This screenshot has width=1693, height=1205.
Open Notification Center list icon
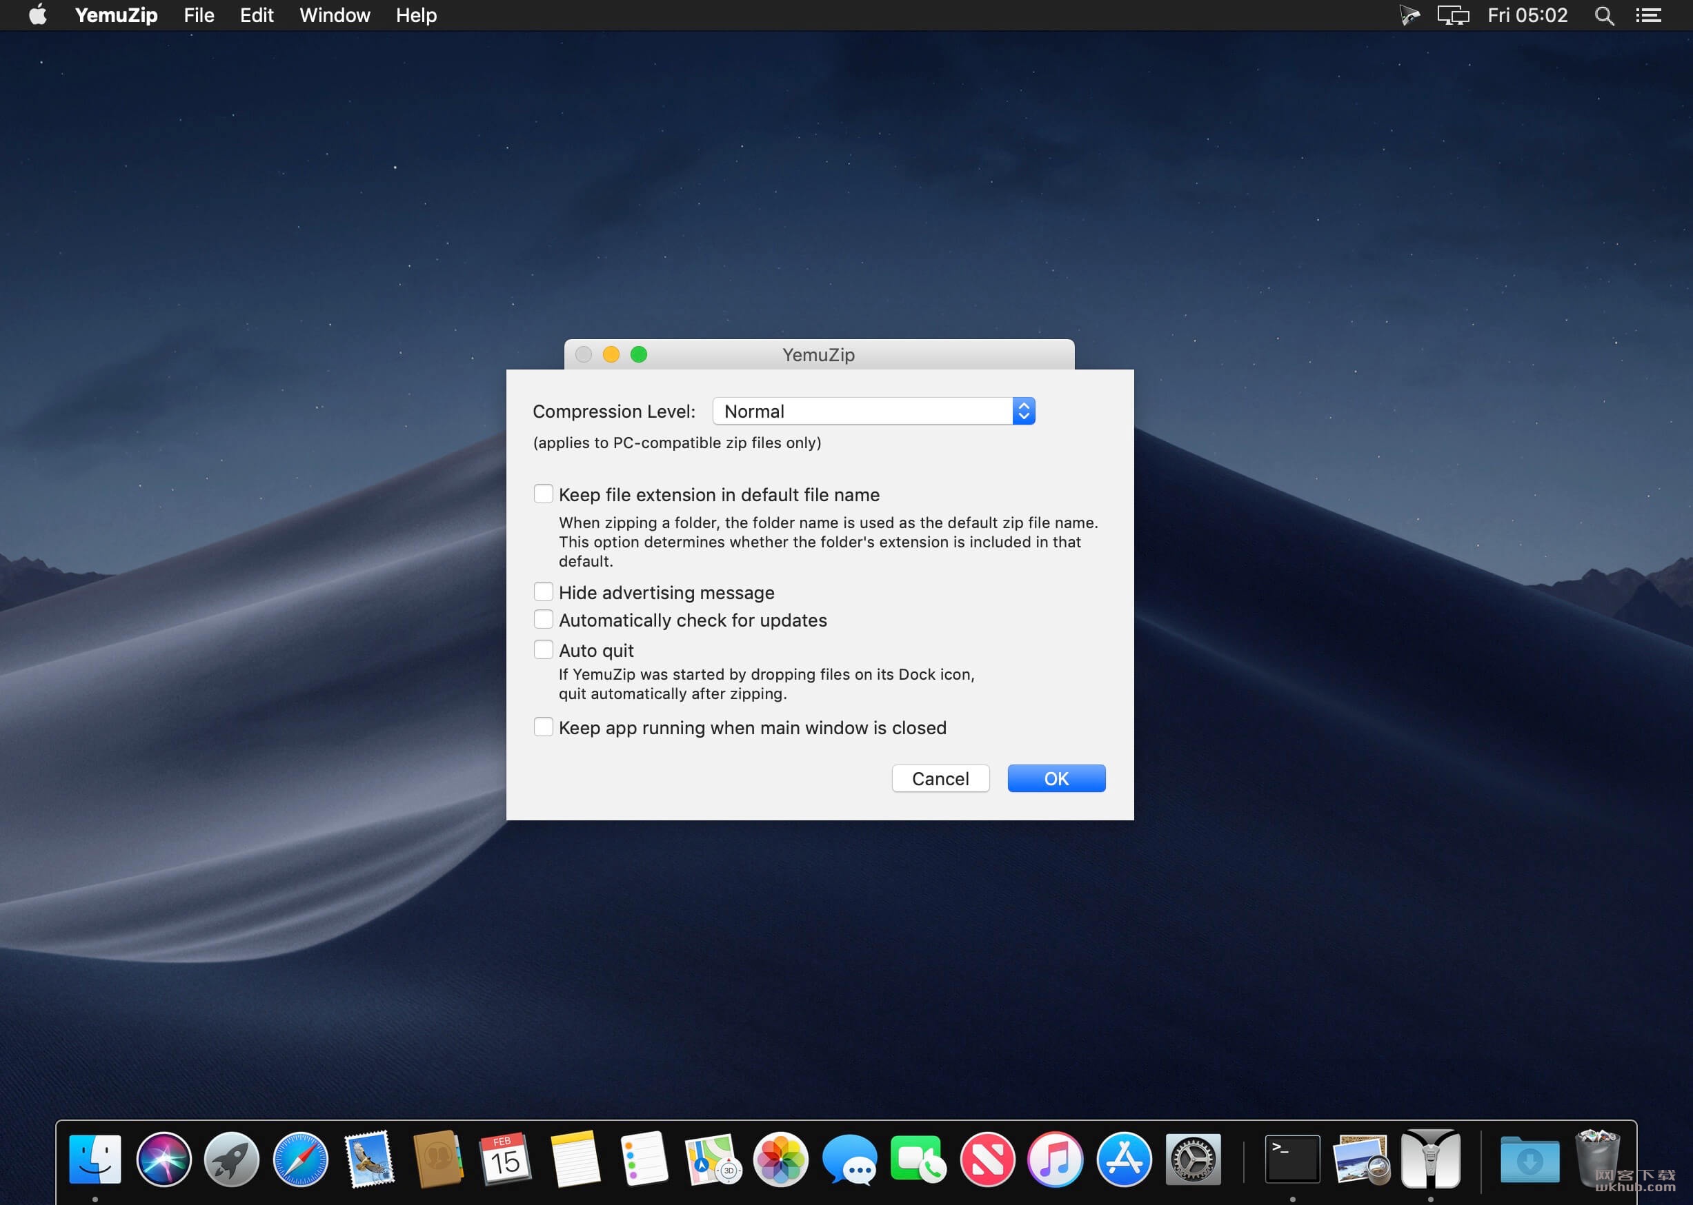pyautogui.click(x=1648, y=16)
